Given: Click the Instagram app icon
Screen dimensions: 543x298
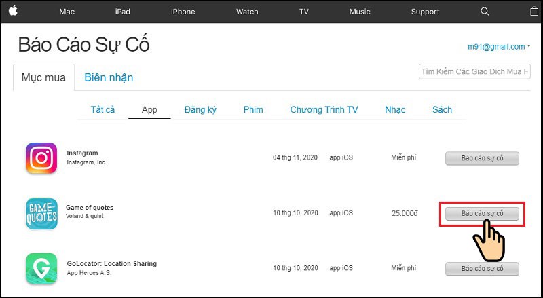Looking at the screenshot, I should pos(41,158).
